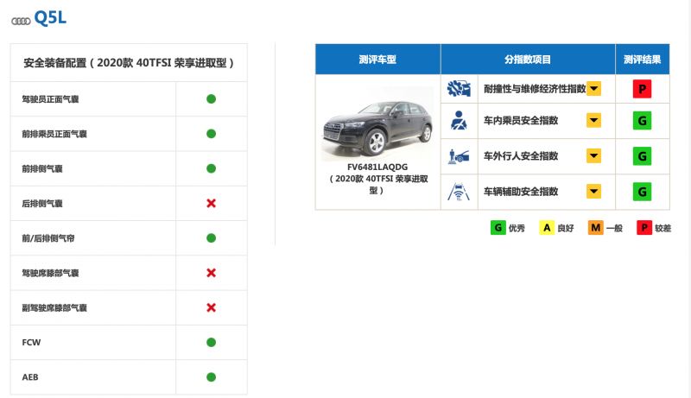Image resolution: width=691 pixels, height=398 pixels.
Task: Click the 安全装备配置 table title
Action: pyautogui.click(x=129, y=63)
